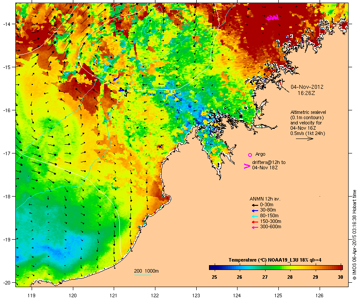The image size is (360, 299).
Task: Click the red 150-300m arrow legend icon
Action: coord(255,222)
